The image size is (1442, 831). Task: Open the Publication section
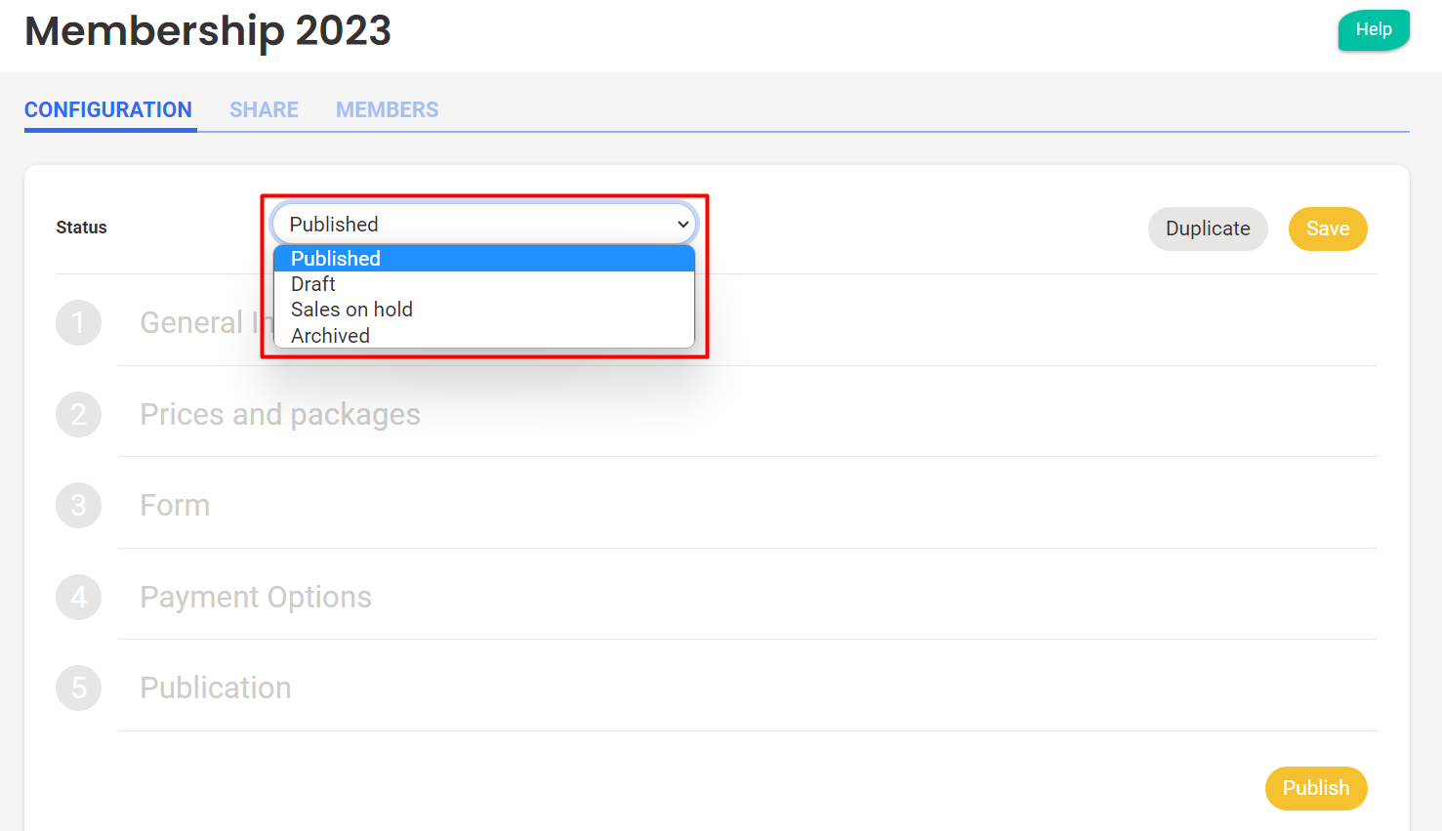click(216, 688)
